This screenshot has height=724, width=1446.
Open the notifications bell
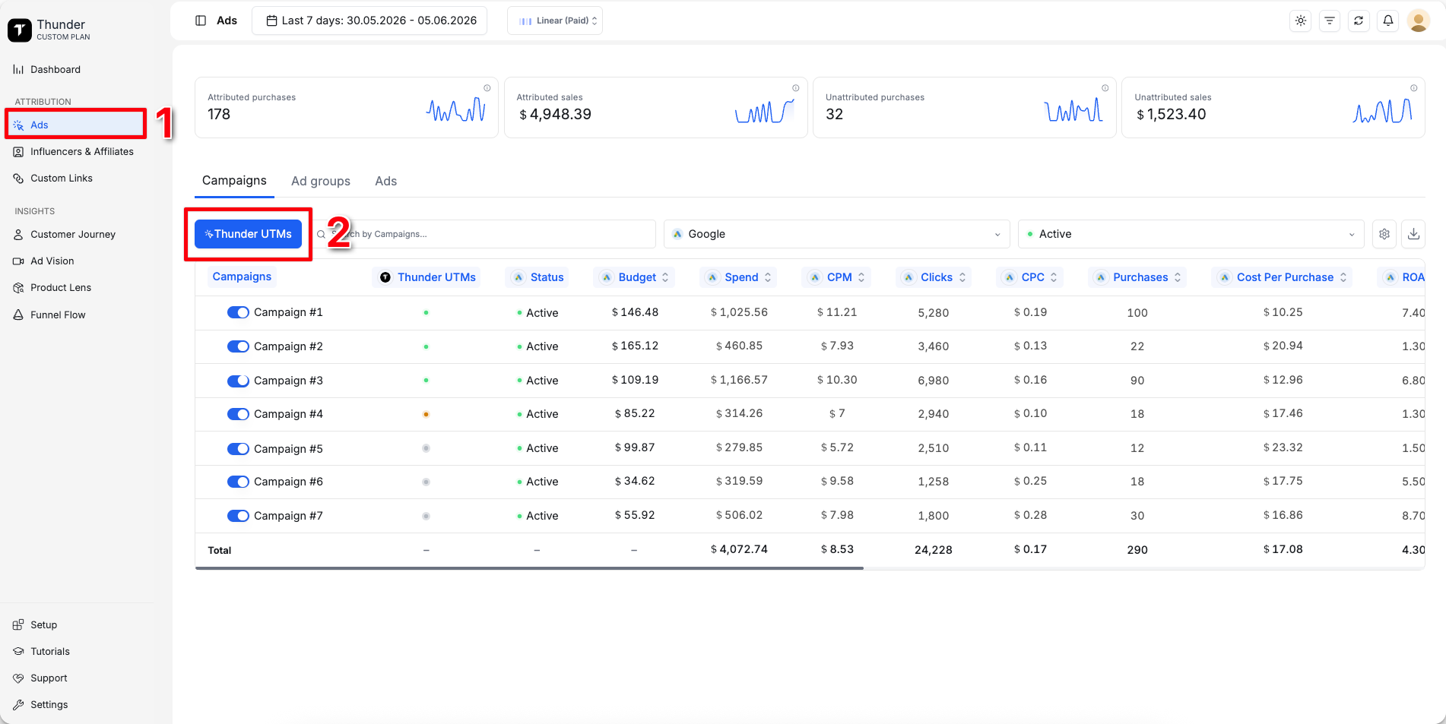[x=1388, y=21]
